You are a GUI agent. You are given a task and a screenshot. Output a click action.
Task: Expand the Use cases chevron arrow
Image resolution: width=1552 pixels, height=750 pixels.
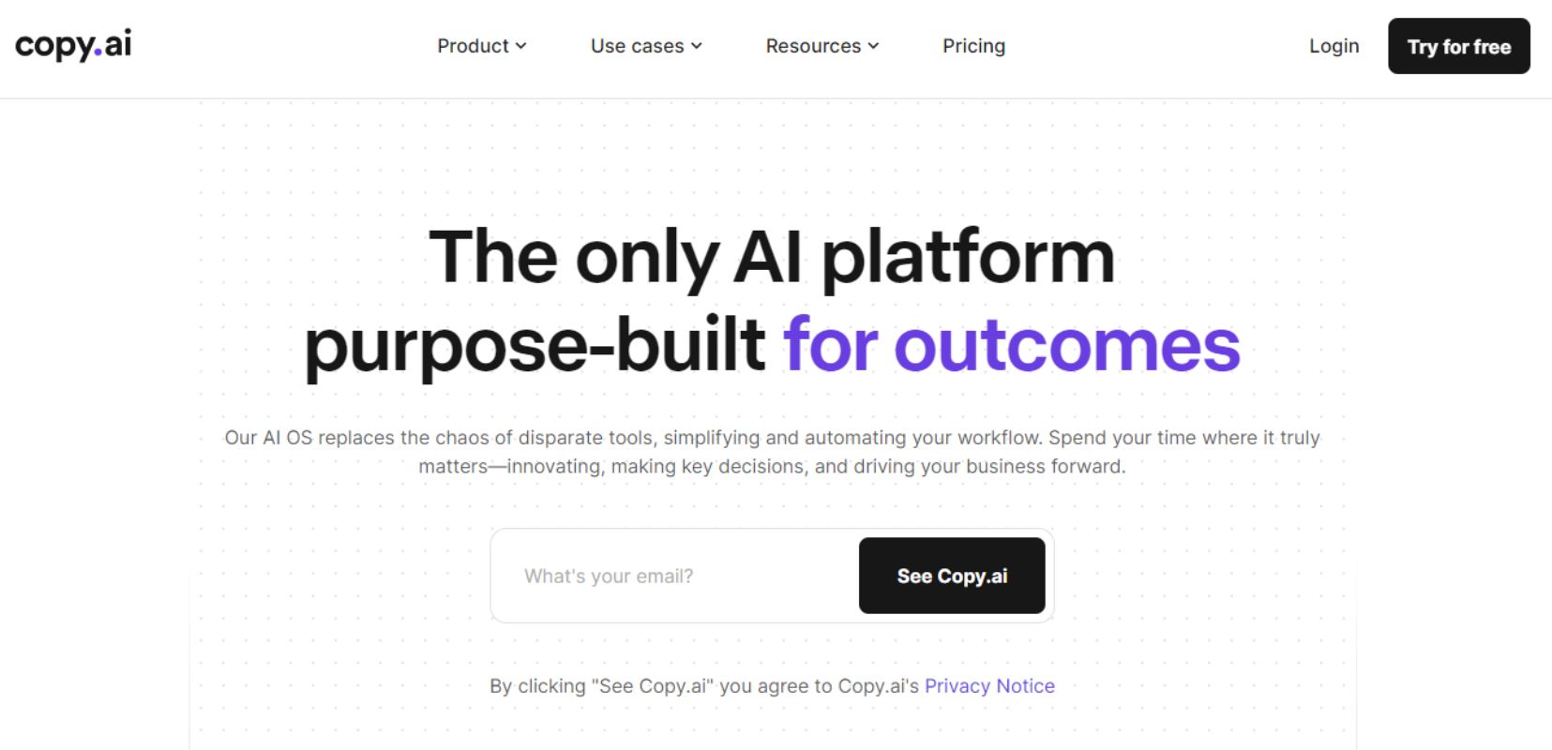coord(696,46)
